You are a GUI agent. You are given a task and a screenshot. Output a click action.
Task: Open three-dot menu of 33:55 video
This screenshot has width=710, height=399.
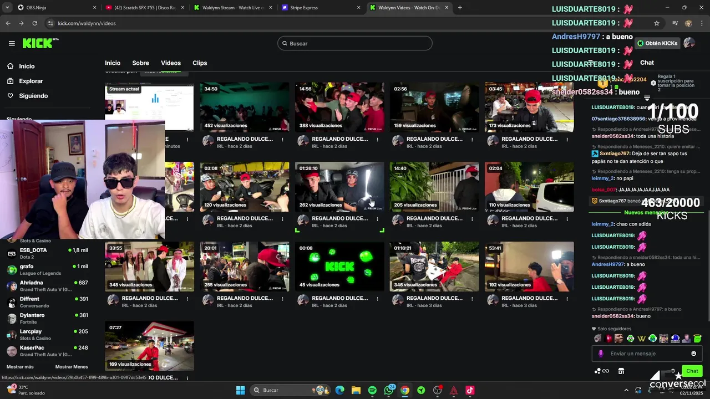(187, 299)
